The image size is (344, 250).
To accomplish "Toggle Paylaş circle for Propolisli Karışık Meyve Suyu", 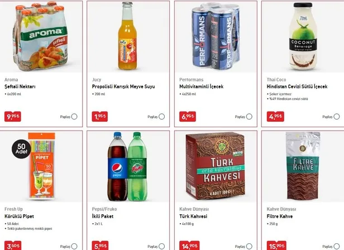I will [x=162, y=117].
